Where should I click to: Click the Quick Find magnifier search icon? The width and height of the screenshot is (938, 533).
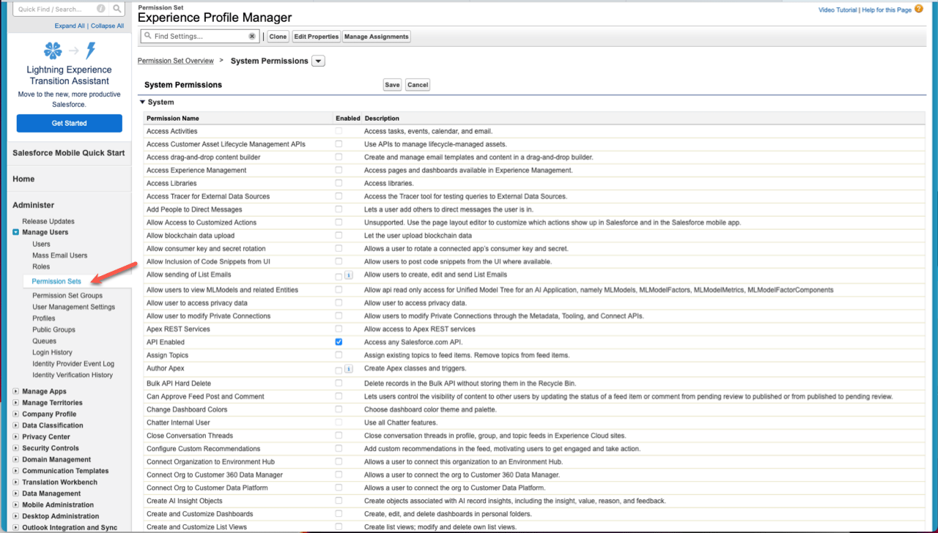[x=117, y=10]
